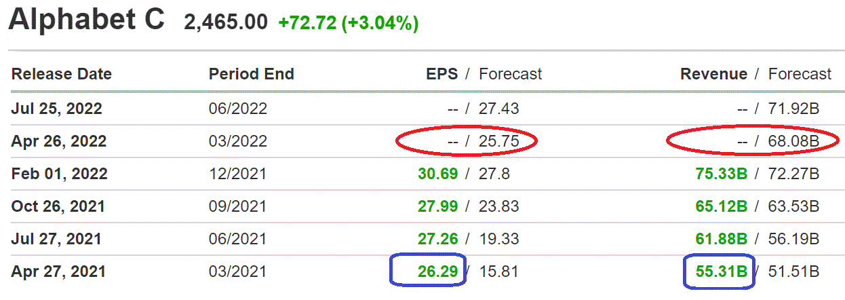Open the Jul 27, 2021 release date
Viewport: 845px width, 300px height.
pos(56,239)
